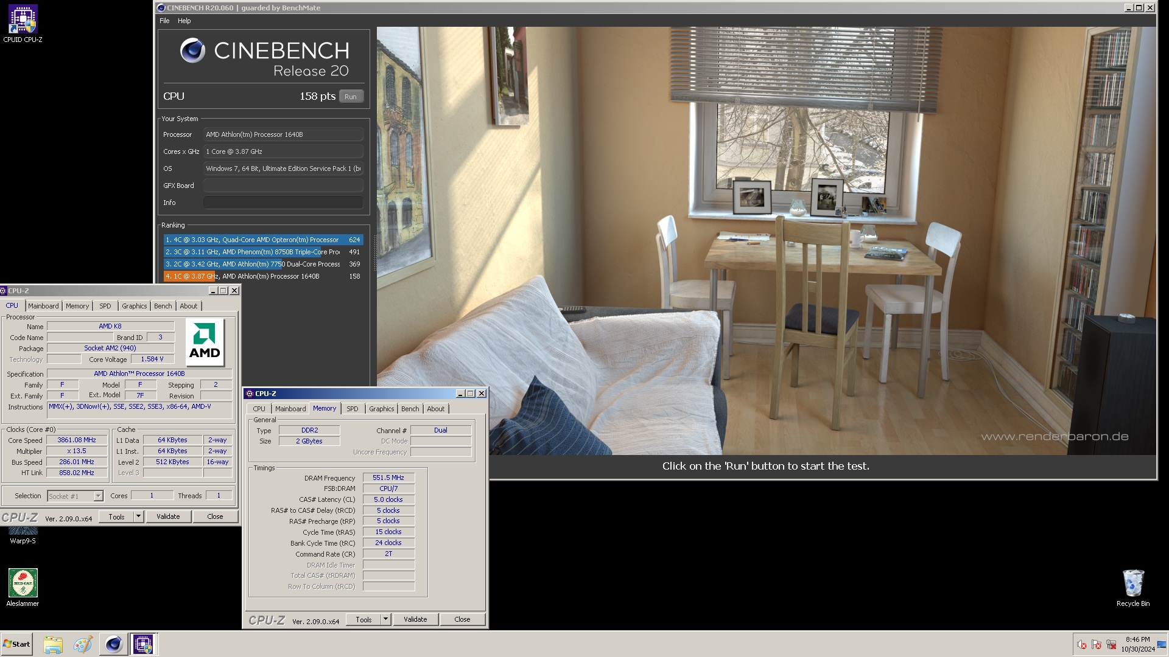This screenshot has height=657, width=1169.
Task: Click the Processor field in Cinebench
Action: (283, 134)
